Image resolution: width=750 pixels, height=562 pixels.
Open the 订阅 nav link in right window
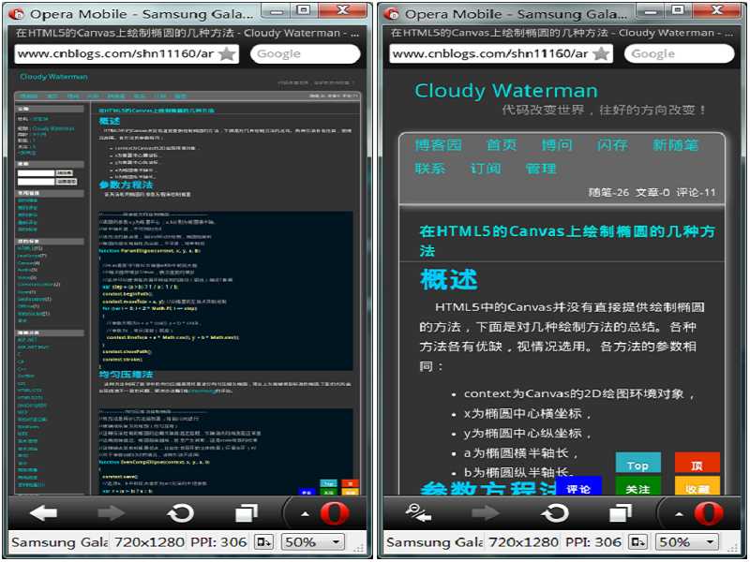point(486,169)
